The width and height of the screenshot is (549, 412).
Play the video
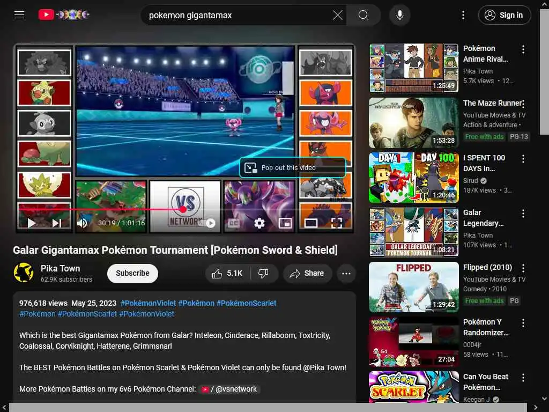coord(32,223)
